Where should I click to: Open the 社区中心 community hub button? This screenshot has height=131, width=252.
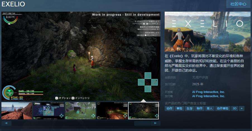point(238,4)
